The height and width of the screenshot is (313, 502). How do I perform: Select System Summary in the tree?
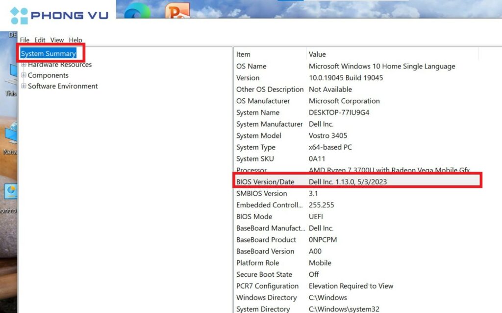click(x=48, y=54)
